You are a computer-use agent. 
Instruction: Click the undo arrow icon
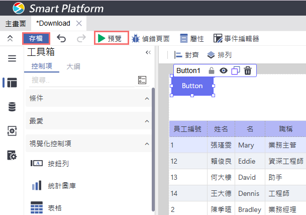coord(61,38)
